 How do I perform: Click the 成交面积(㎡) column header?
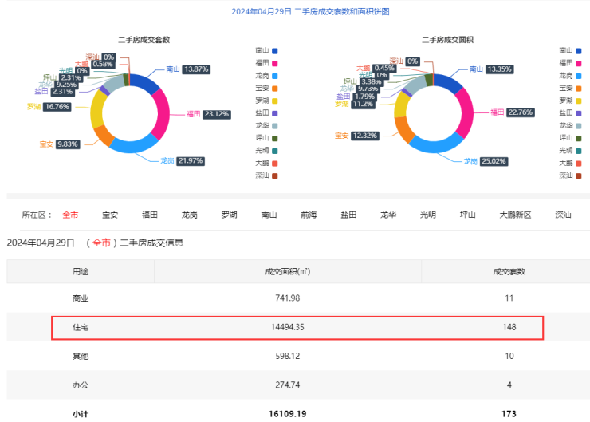(287, 271)
